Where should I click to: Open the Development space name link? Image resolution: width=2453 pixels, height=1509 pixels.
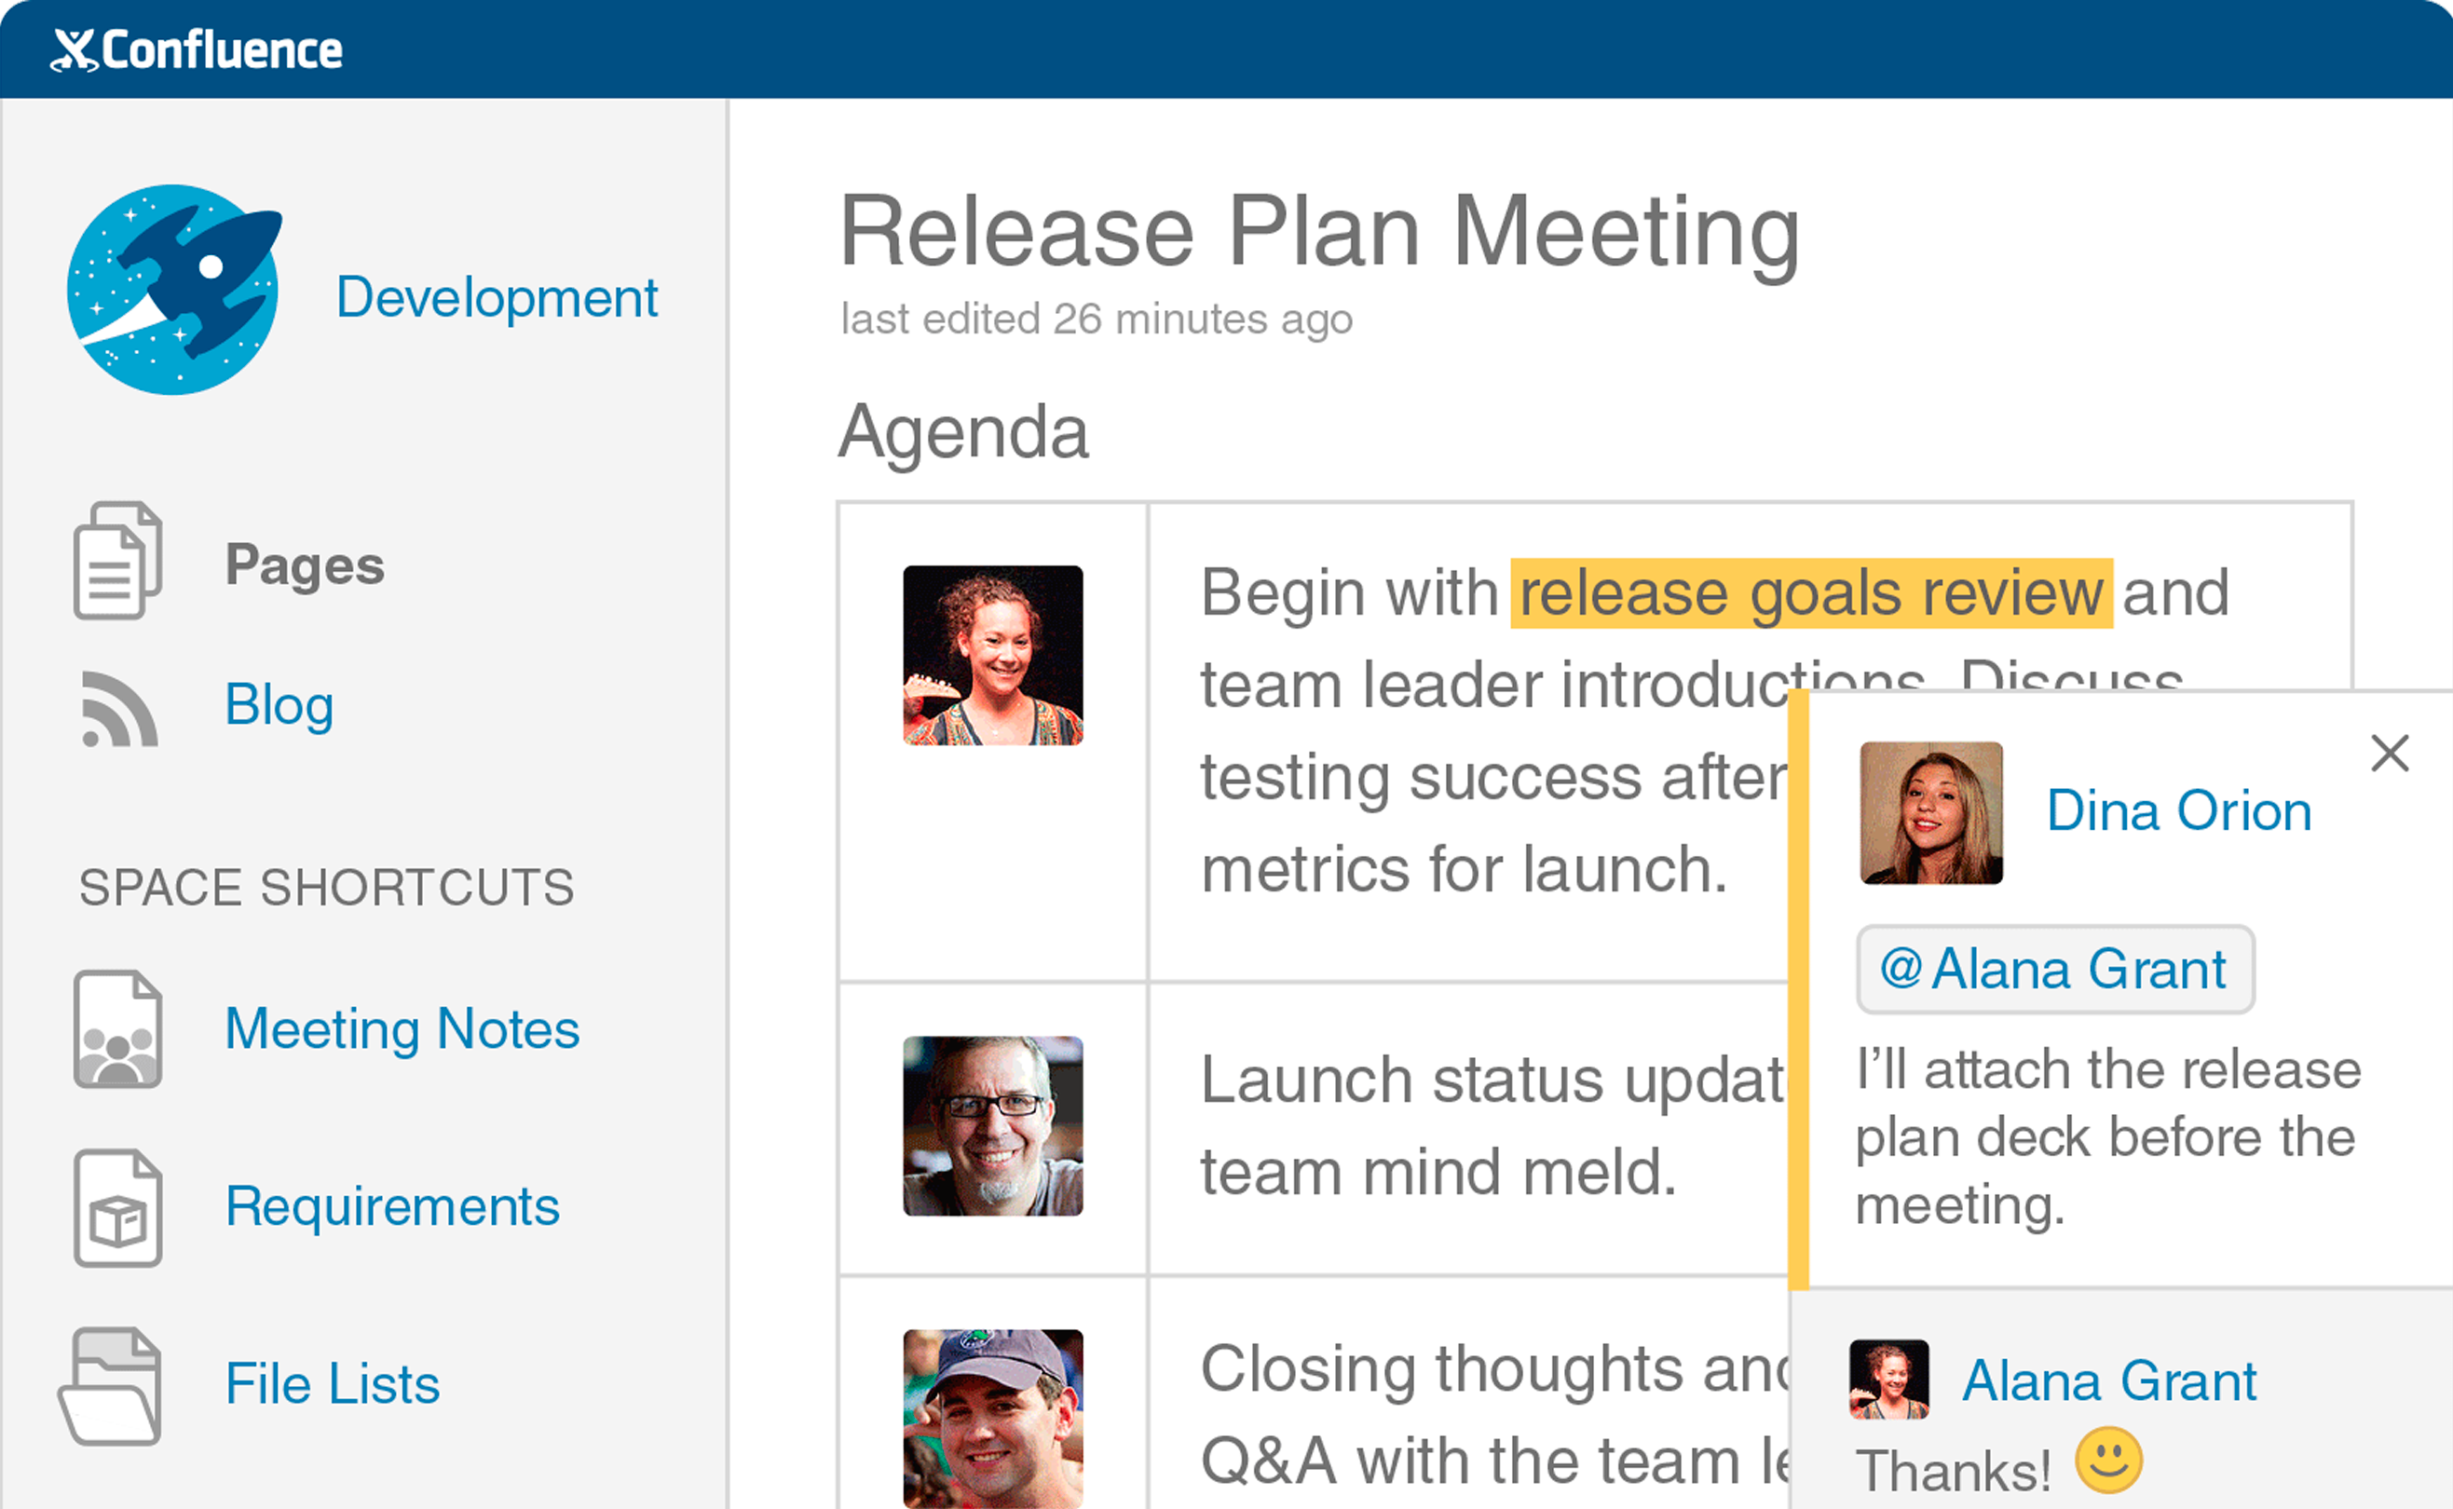point(496,296)
